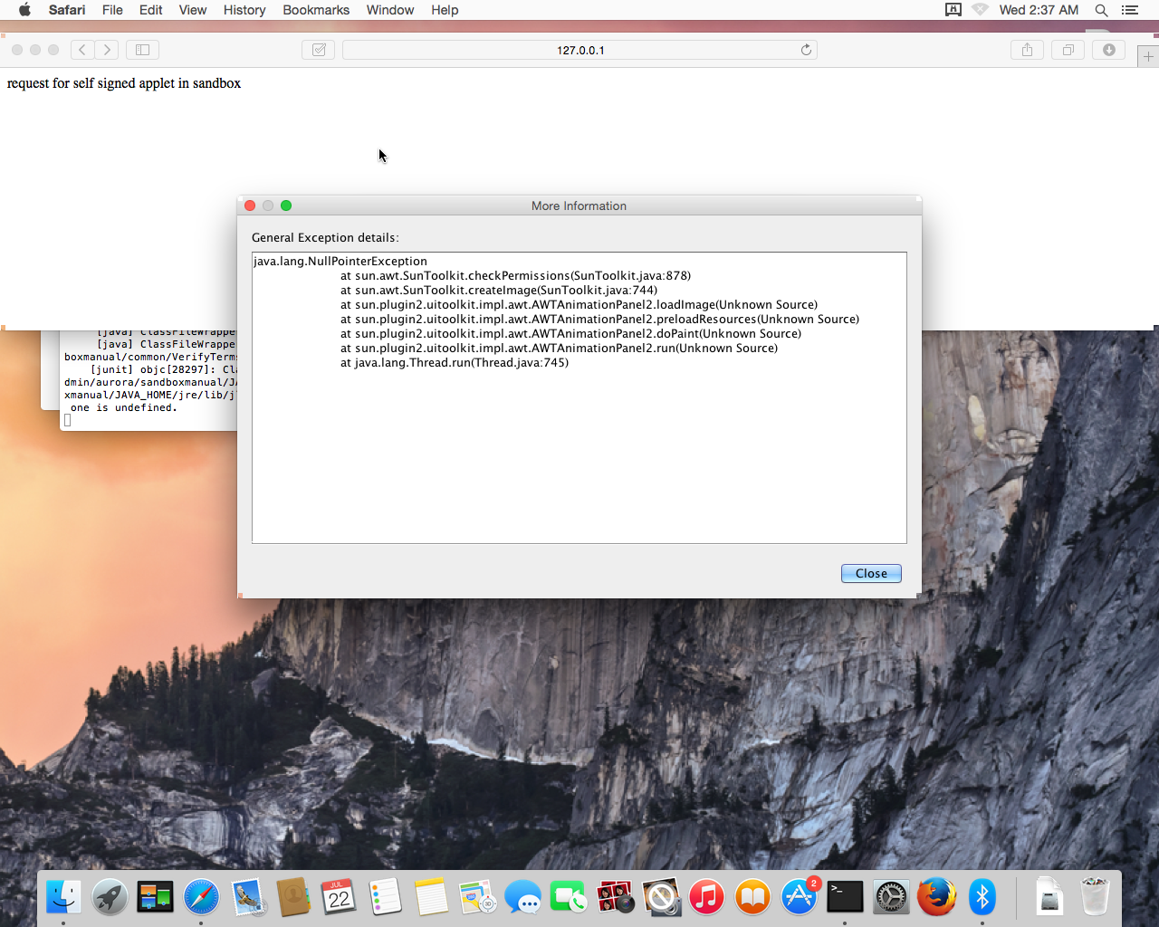Viewport: 1159px width, 927px height.
Task: Open System Preferences gear in dock
Action: tap(891, 897)
